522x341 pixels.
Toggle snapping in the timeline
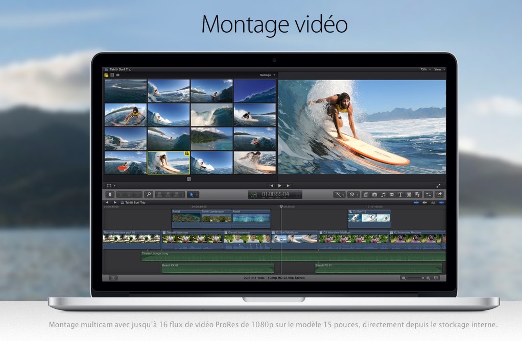[441, 202]
